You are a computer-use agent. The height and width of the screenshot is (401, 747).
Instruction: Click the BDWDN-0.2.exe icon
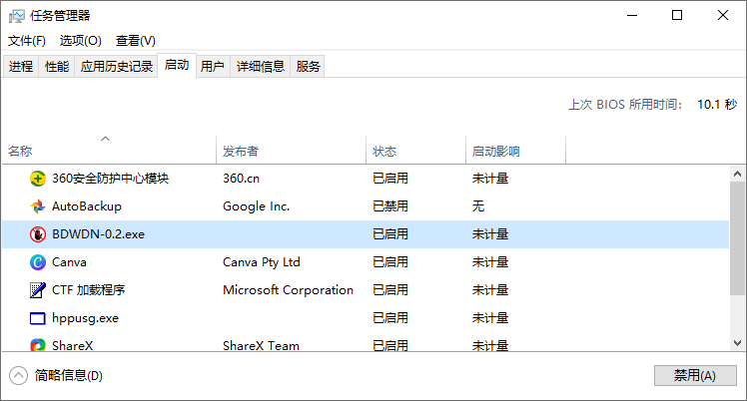(x=38, y=234)
